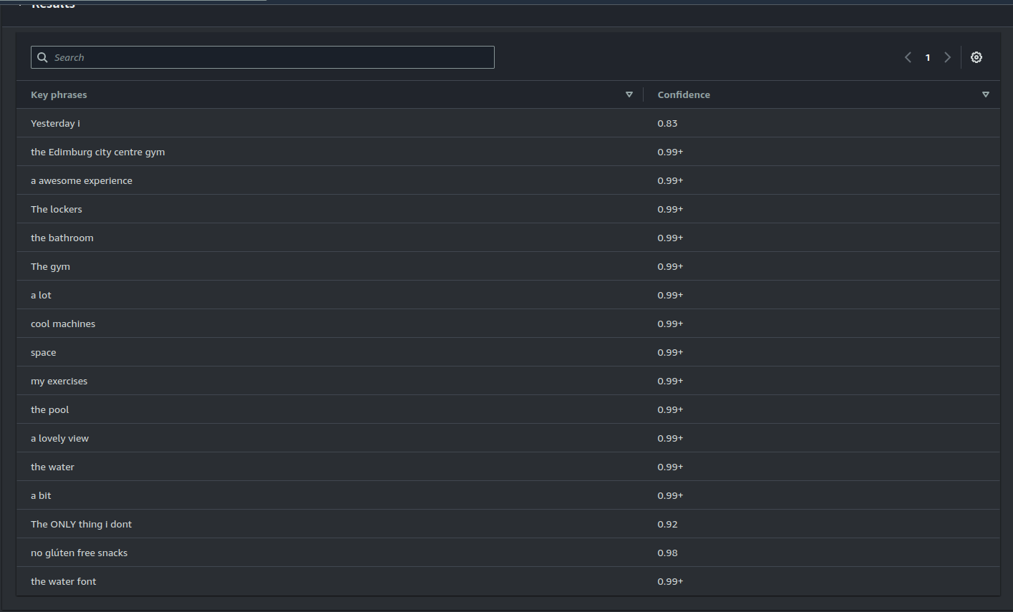Viewport: 1013px width, 612px height.
Task: Click the Confidence column header
Action: click(x=683, y=94)
